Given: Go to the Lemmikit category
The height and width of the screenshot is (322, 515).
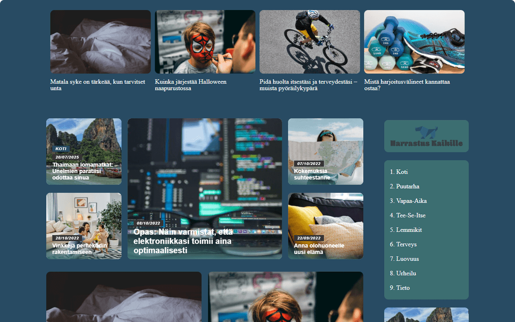Looking at the screenshot, I should (409, 229).
